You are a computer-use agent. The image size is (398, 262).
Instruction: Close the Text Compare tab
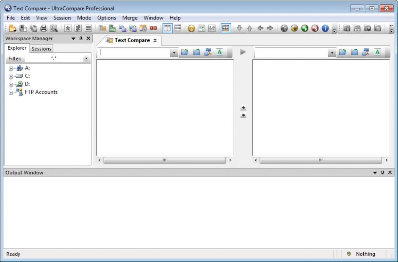pyautogui.click(x=155, y=40)
